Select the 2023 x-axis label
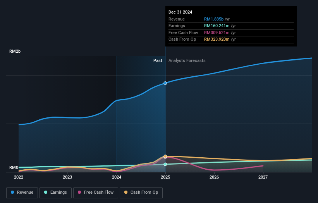This screenshot has width=318, height=203. 67,177
